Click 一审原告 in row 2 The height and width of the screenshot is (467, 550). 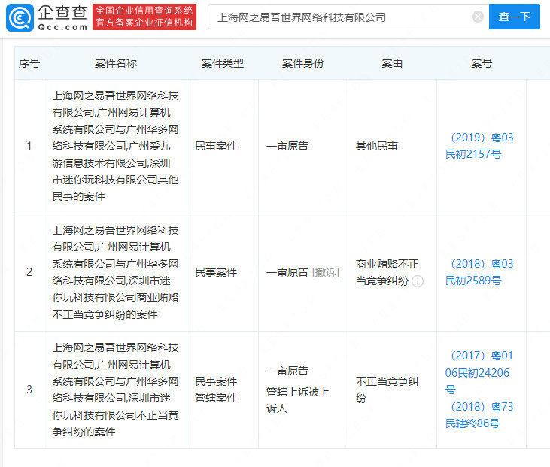point(287,272)
